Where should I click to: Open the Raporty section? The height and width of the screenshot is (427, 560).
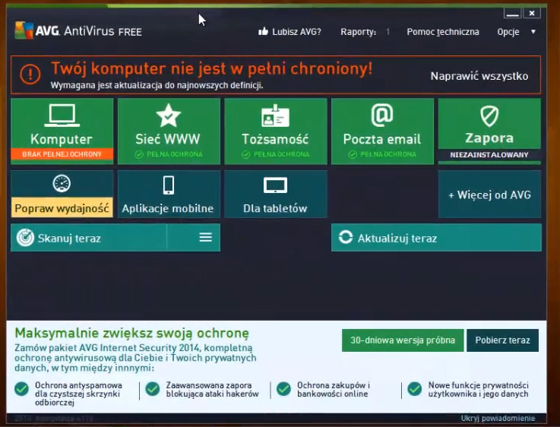tap(358, 32)
